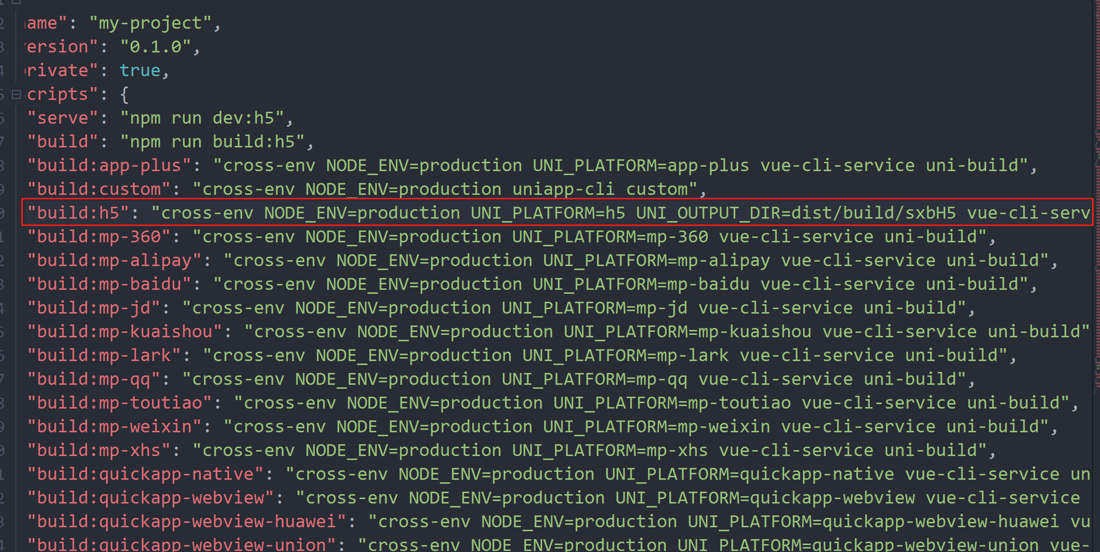The height and width of the screenshot is (552, 1100).
Task: Click the "build:mp-baidu" script key
Action: pos(109,284)
